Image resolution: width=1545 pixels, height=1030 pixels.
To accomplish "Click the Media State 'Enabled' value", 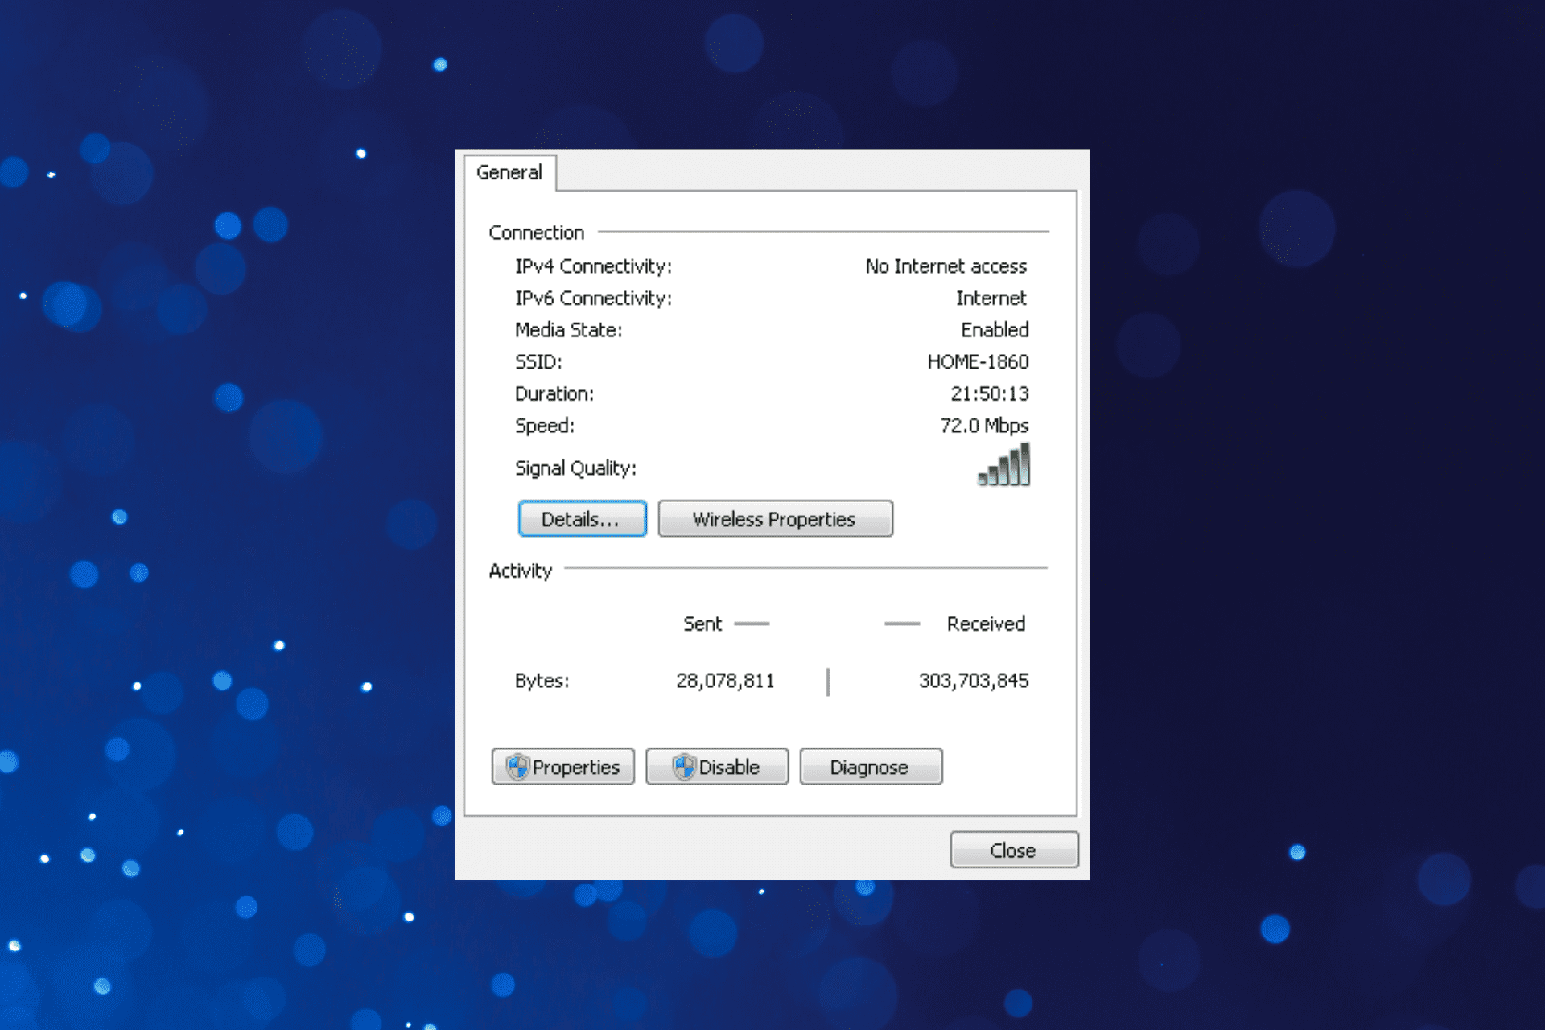I will [995, 330].
